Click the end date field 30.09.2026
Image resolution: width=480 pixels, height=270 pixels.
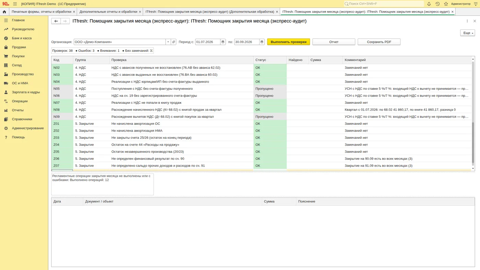pyautogui.click(x=247, y=42)
